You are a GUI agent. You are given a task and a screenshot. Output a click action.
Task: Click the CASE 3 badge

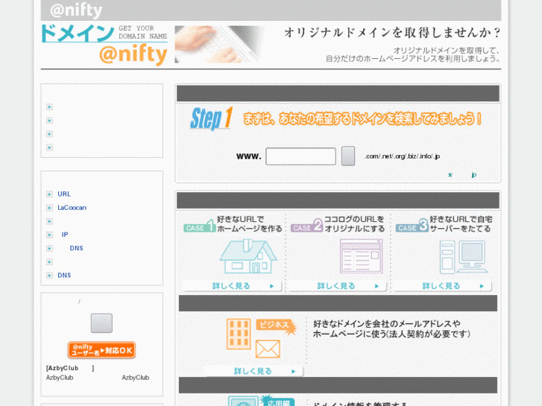click(412, 226)
